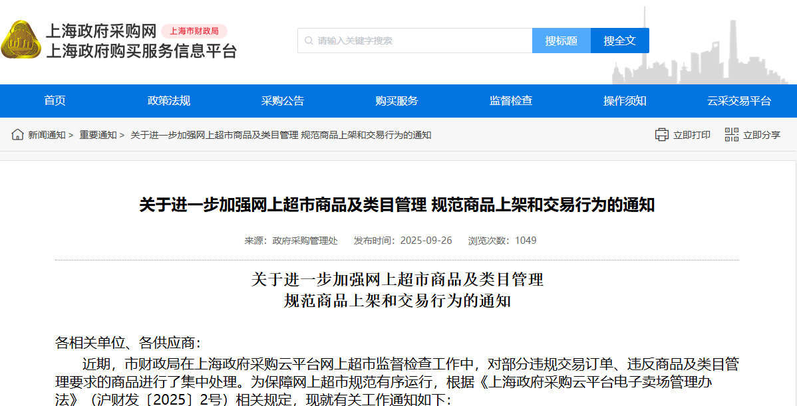Viewport: 797px width, 406px height.
Task: Click the home icon in breadcrumb
Action: coord(17,135)
